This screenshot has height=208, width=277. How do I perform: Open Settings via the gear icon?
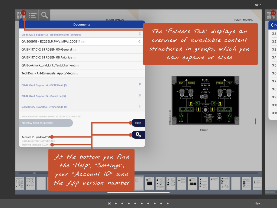point(138,135)
